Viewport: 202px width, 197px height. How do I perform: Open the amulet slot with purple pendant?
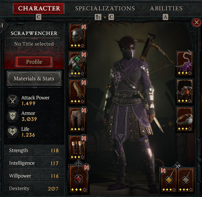pyautogui.click(x=184, y=64)
